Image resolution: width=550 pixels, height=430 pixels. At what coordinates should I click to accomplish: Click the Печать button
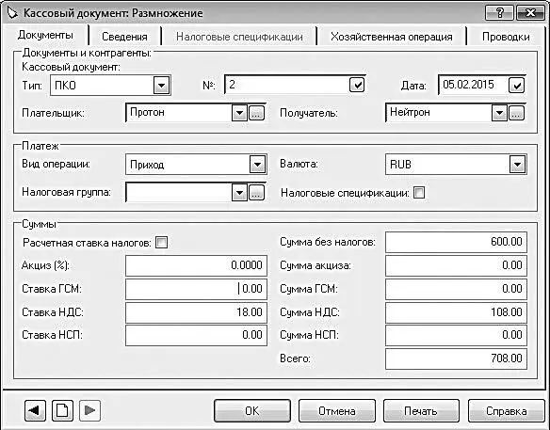pyautogui.click(x=421, y=411)
